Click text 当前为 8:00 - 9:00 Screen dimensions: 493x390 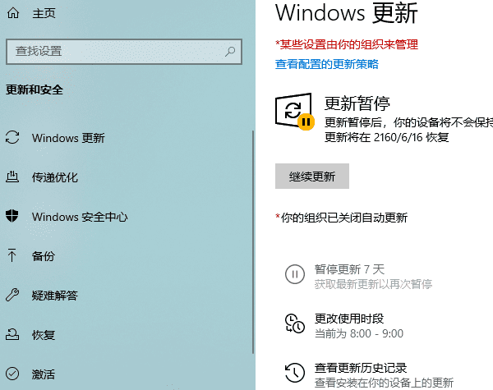(359, 333)
